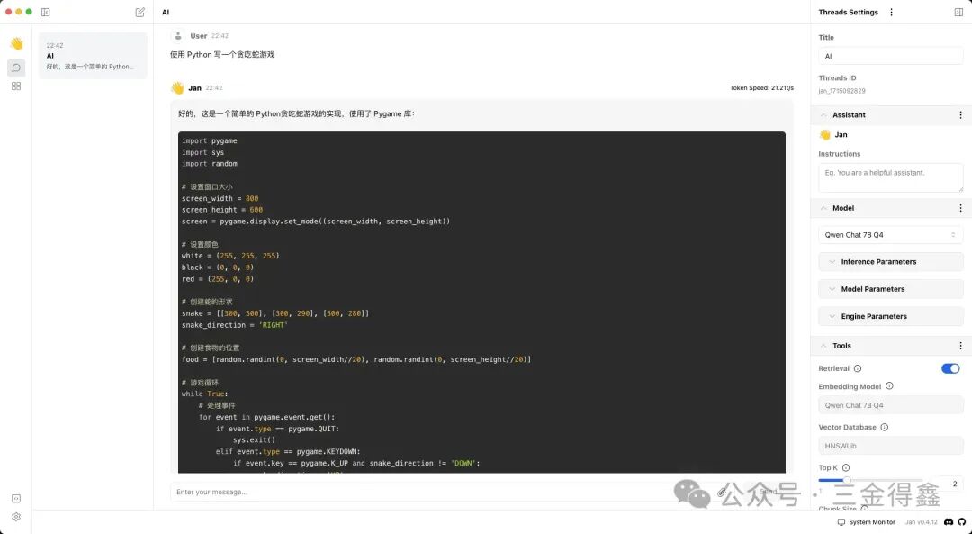Viewport: 972px width, 534px height.
Task: Open the three-dot menu in Tools section
Action: 960,346
